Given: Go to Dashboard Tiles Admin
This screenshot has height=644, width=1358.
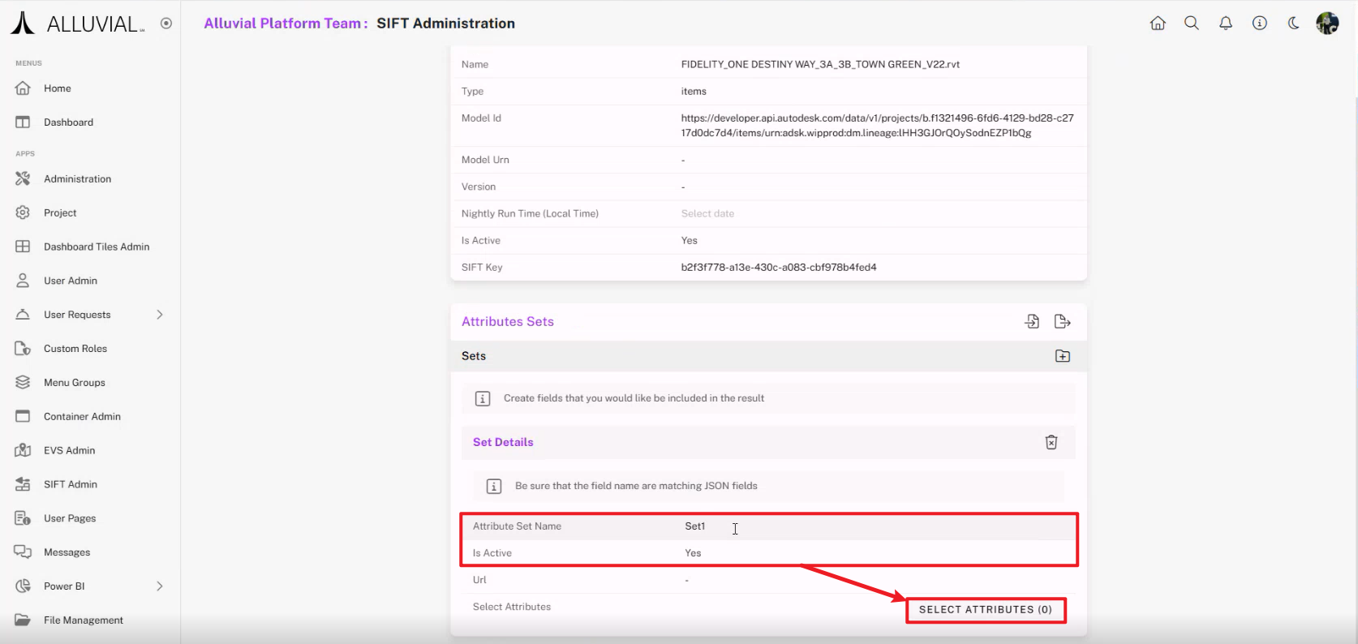Looking at the screenshot, I should 97,247.
